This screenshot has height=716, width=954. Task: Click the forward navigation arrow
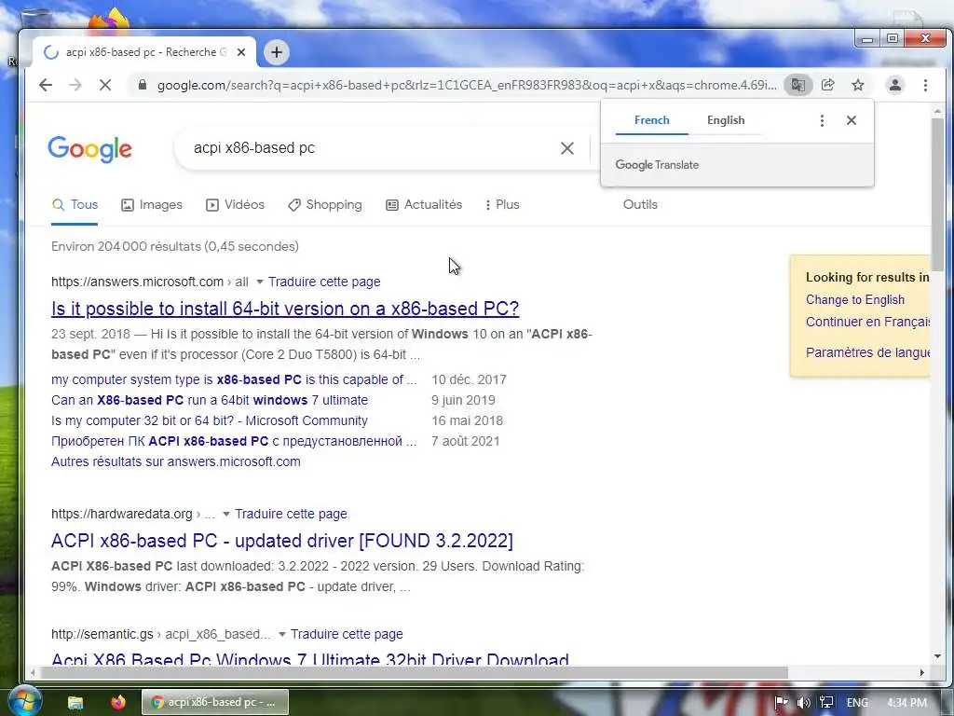(x=75, y=85)
